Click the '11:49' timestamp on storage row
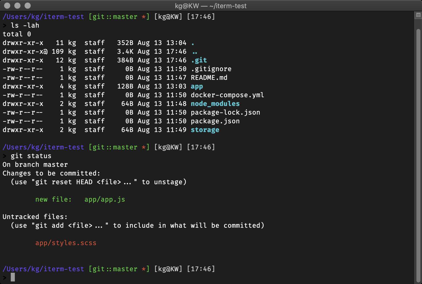The height and width of the screenshot is (284, 422). [x=176, y=130]
